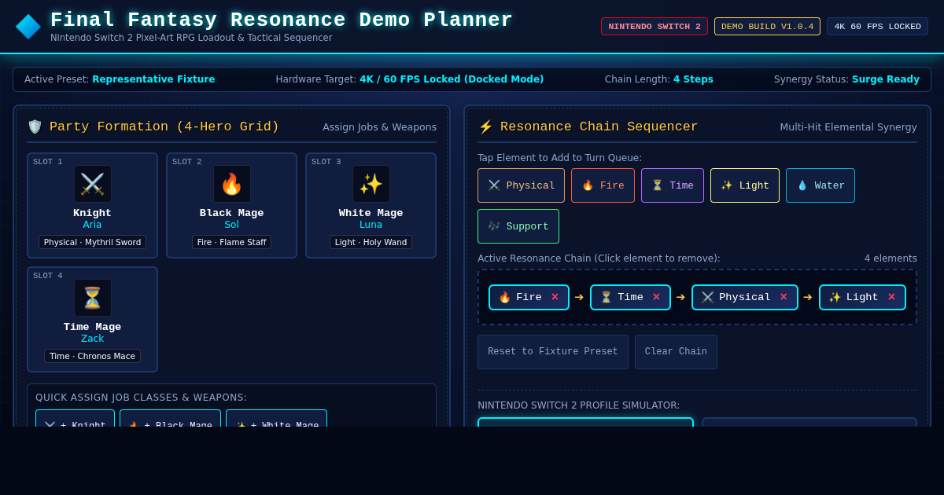The width and height of the screenshot is (944, 495).
Task: Click the Surge Ready synergy status
Action: coord(886,79)
